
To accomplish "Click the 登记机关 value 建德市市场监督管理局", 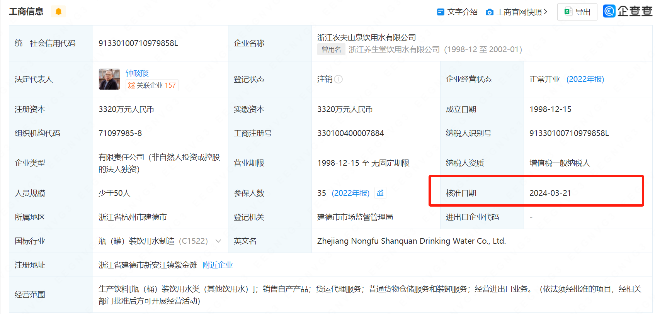I will pos(355,217).
